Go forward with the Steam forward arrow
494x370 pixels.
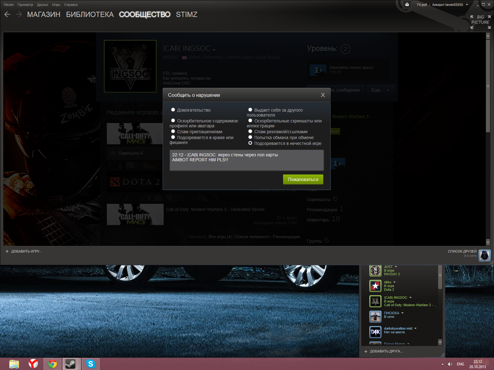19,14
